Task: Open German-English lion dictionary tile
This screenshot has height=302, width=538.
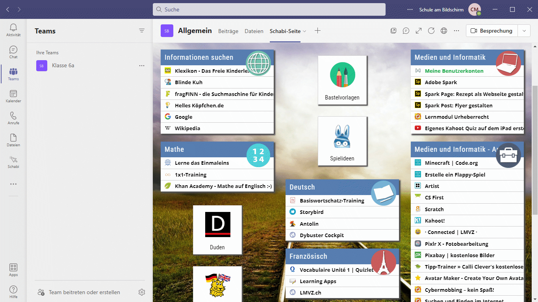Action: pos(217,284)
